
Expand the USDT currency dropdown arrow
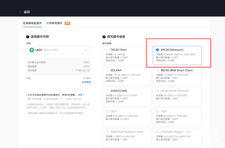coord(85,50)
